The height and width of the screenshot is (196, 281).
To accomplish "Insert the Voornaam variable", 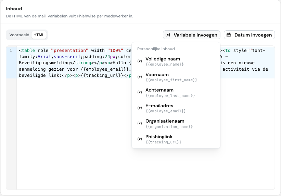I will point(176,77).
